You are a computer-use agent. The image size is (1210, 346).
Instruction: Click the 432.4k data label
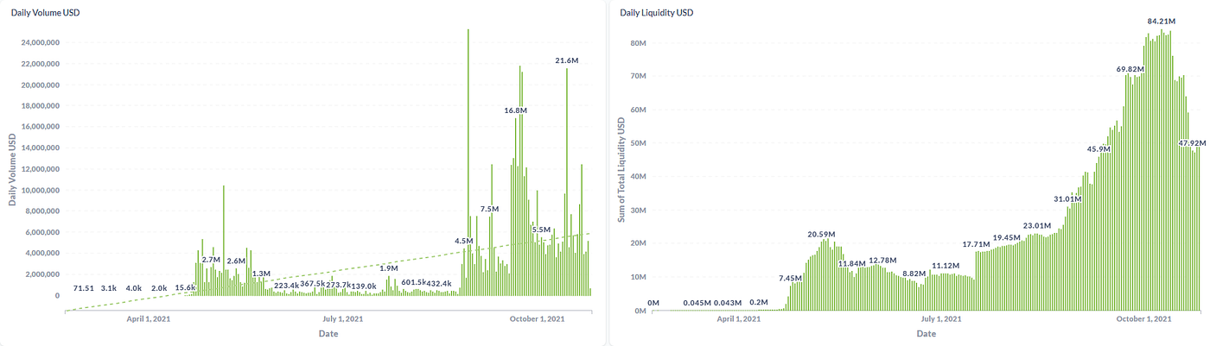point(439,283)
